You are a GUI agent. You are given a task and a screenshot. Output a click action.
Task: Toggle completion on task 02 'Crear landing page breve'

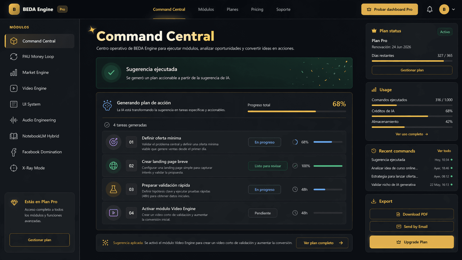click(x=295, y=166)
